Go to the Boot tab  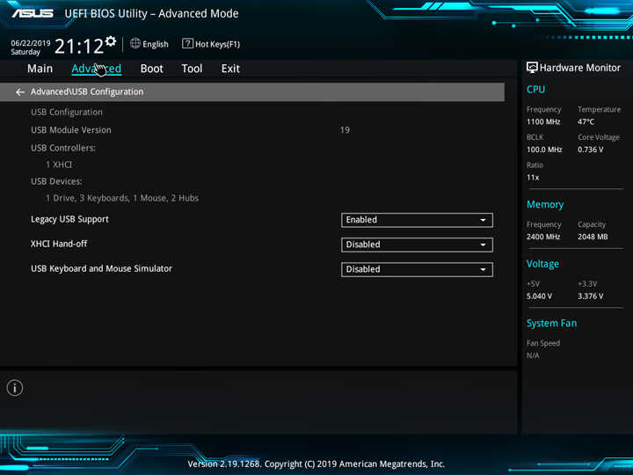point(152,69)
